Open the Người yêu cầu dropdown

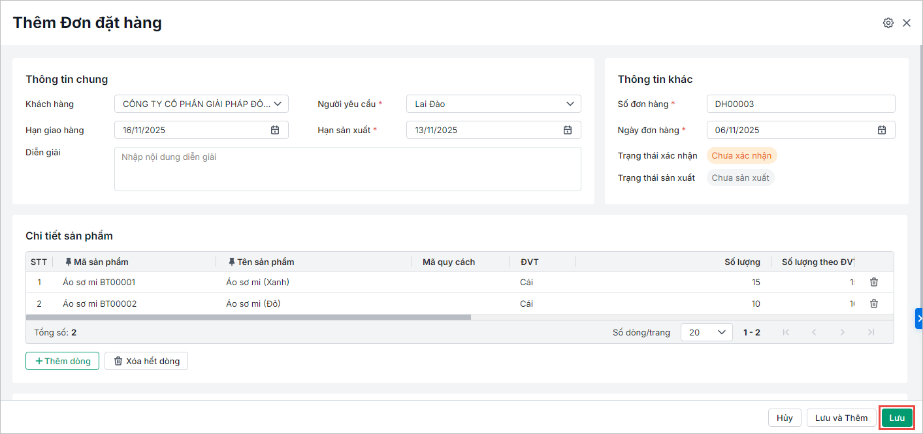pos(570,104)
